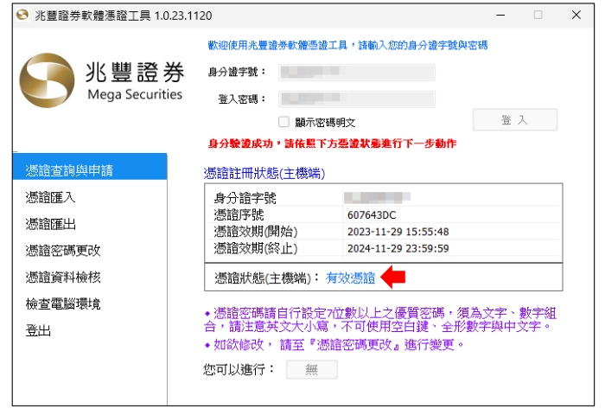Click the red arrow beside certificate status

click(393, 278)
